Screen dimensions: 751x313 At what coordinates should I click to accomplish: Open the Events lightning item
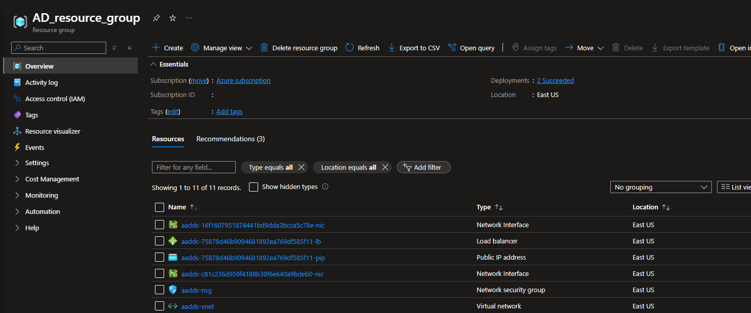(x=35, y=147)
